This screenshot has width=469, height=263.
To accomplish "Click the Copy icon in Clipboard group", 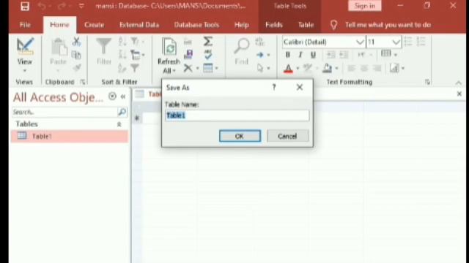I will point(76,55).
